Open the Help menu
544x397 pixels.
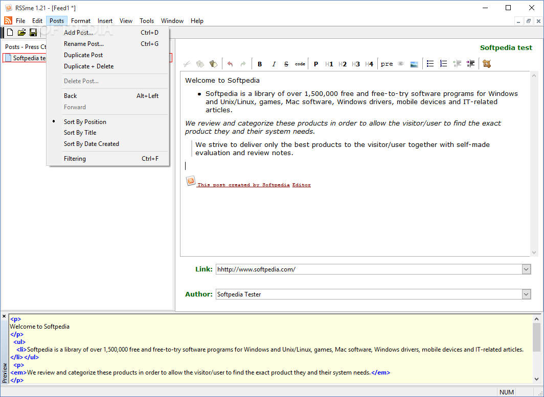197,21
